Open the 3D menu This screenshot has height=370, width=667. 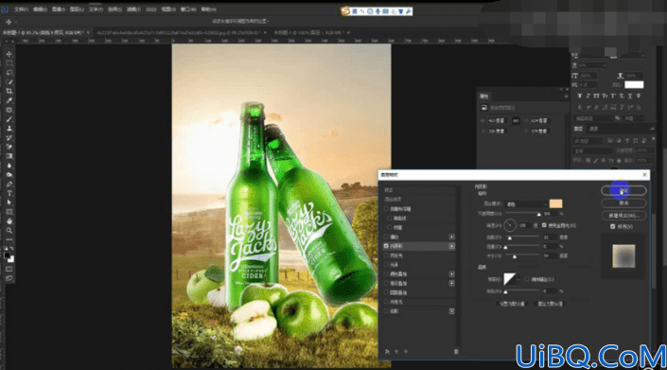(x=151, y=9)
